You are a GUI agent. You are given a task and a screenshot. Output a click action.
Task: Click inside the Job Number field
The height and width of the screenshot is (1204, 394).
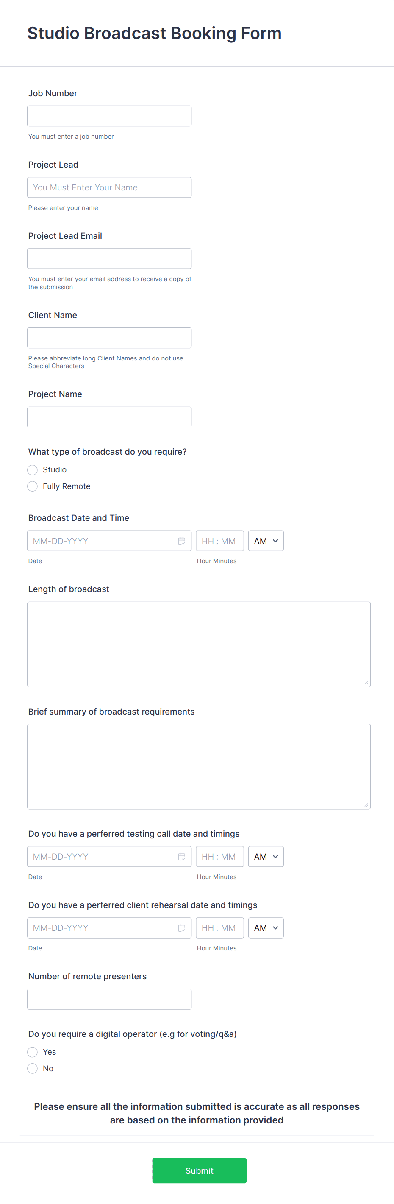109,115
